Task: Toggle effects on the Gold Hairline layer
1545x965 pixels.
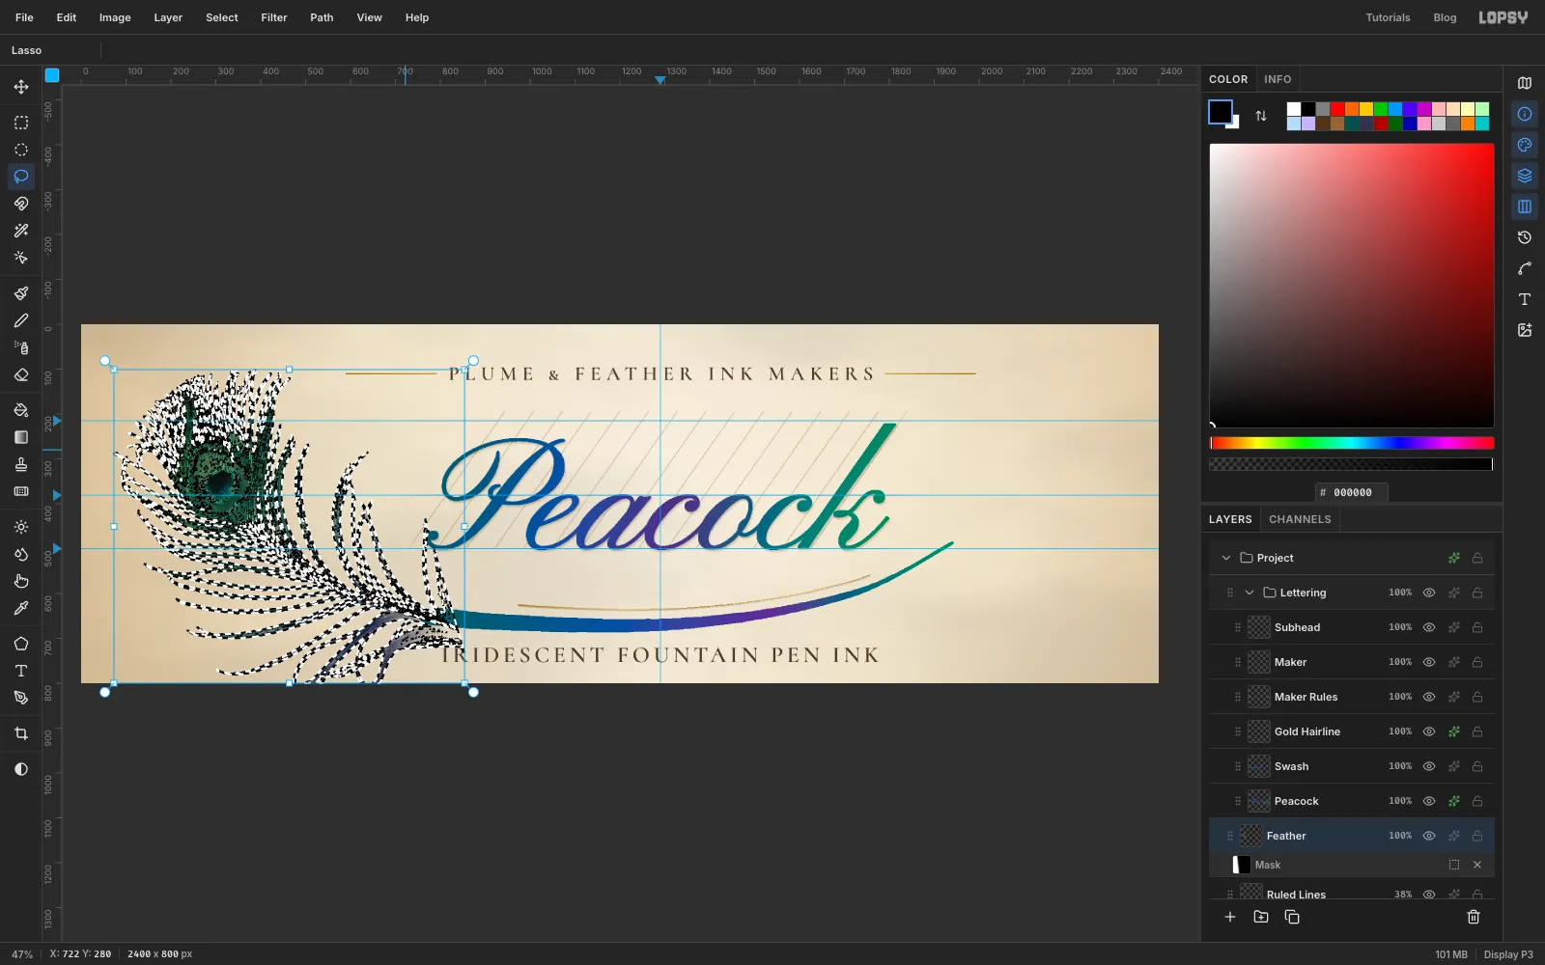Action: [1454, 731]
